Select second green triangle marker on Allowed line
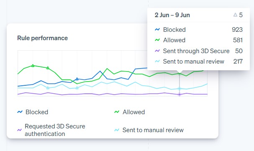Viewport: 254px width, 151px height. click(48, 68)
